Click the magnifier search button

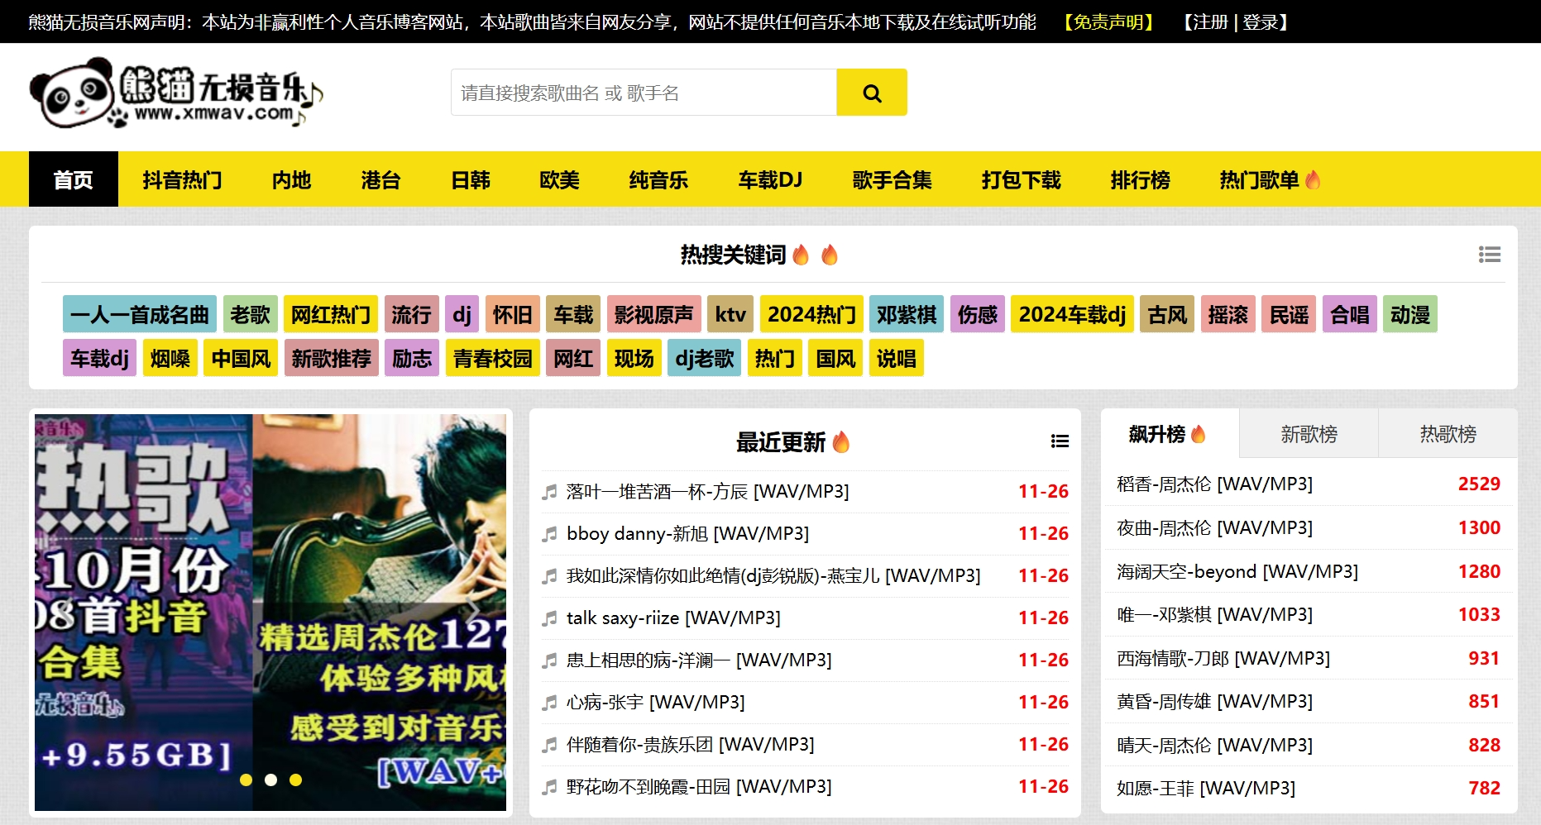[871, 93]
